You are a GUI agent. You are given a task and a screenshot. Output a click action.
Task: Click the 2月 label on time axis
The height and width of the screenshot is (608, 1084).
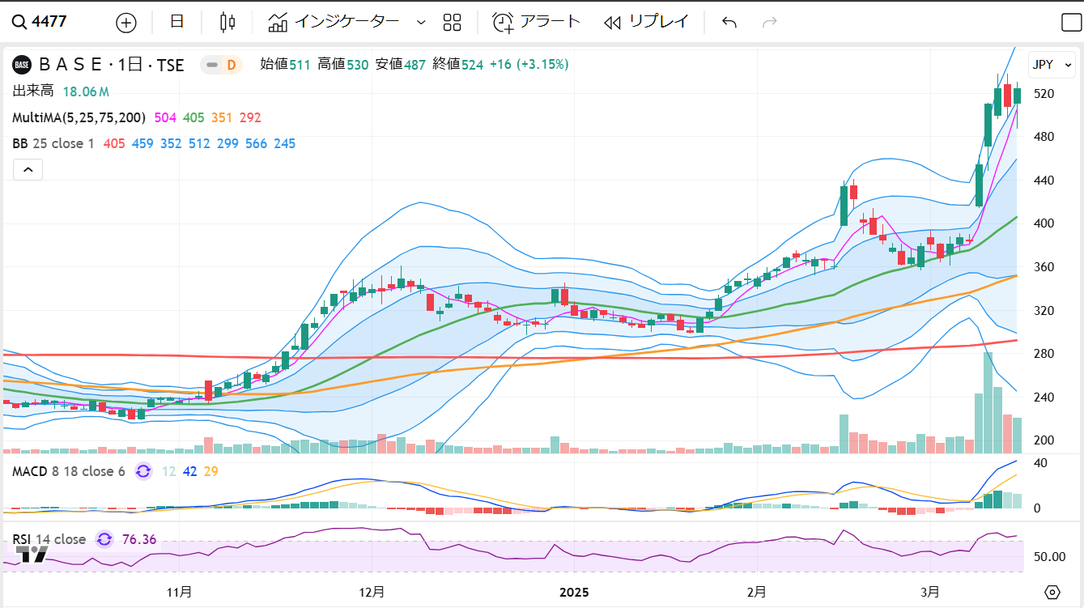757,592
